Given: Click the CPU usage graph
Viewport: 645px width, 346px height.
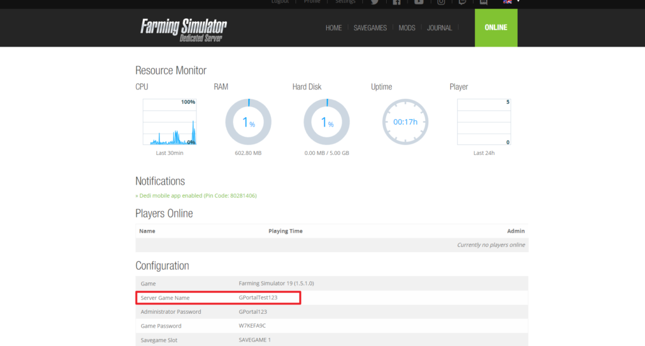Looking at the screenshot, I should 169,122.
